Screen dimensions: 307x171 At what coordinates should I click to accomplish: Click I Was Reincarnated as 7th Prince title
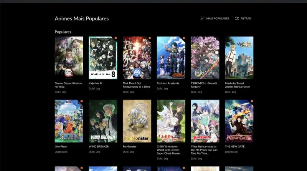tap(204, 150)
